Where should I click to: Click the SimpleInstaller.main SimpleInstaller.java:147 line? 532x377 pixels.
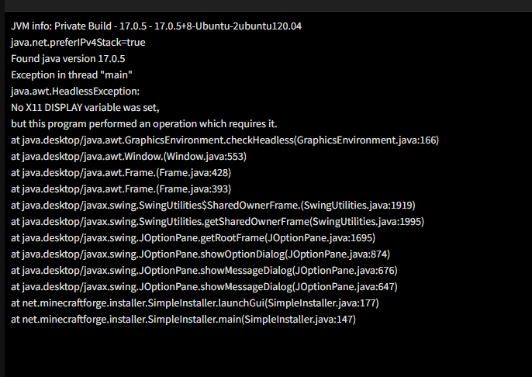[x=183, y=320]
